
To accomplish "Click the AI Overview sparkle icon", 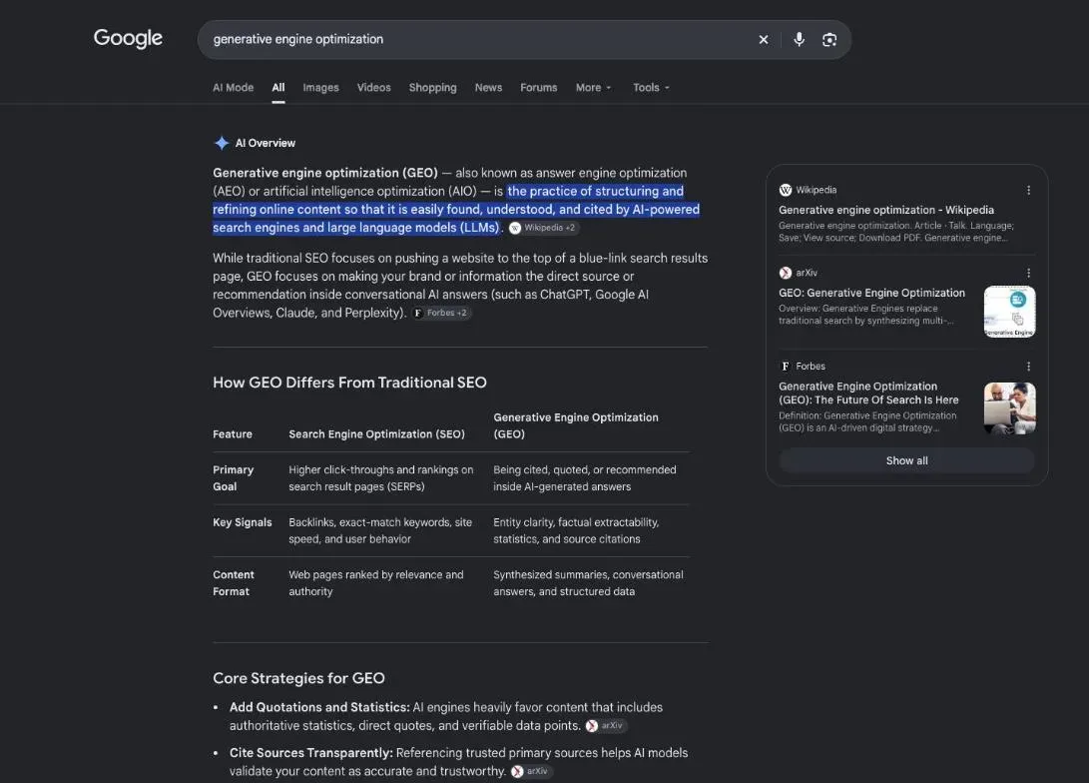I will [222, 143].
